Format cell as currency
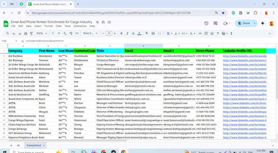Viewport: 278px width, 153px height. click(x=53, y=34)
